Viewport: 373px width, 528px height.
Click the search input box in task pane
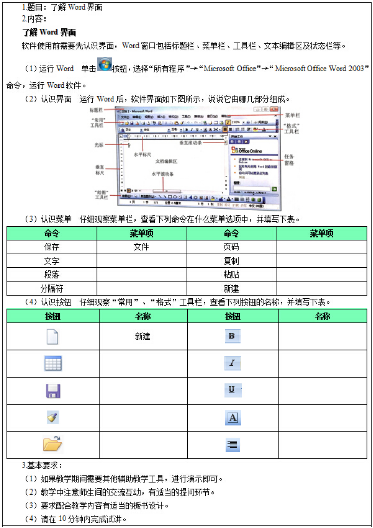tap(252, 189)
